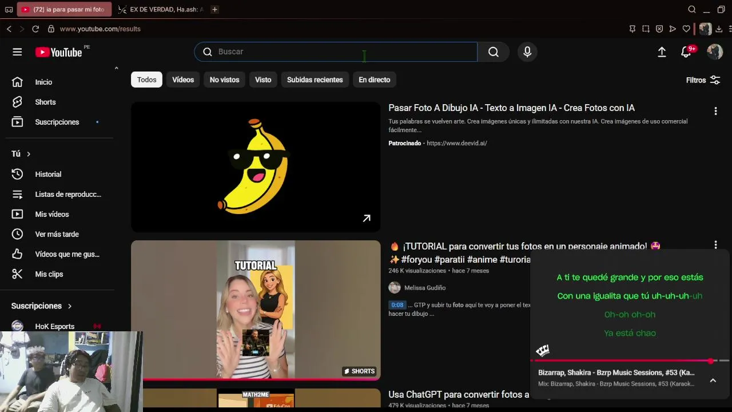Start voice search with the microphone icon
The height and width of the screenshot is (412, 732).
(527, 52)
